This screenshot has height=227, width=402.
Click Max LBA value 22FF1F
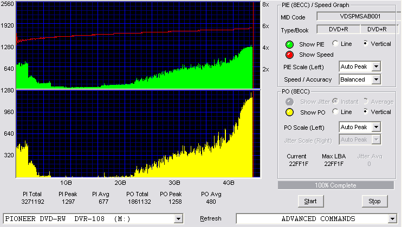[x=334, y=164]
